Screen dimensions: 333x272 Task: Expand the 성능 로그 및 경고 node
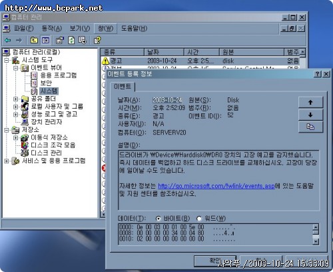15,115
